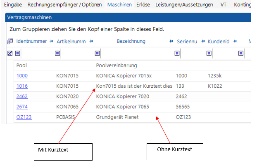Open filter operator for Artikelnumm column
257x168 pixels.
tap(57, 53)
